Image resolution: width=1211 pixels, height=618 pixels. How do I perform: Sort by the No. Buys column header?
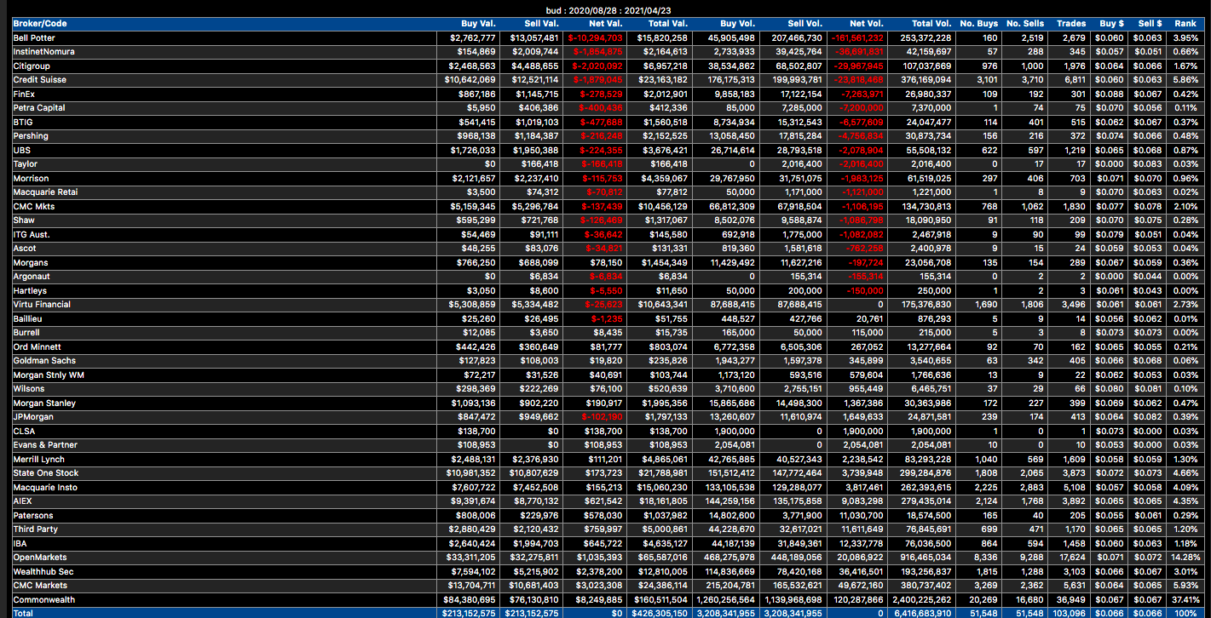[x=978, y=24]
